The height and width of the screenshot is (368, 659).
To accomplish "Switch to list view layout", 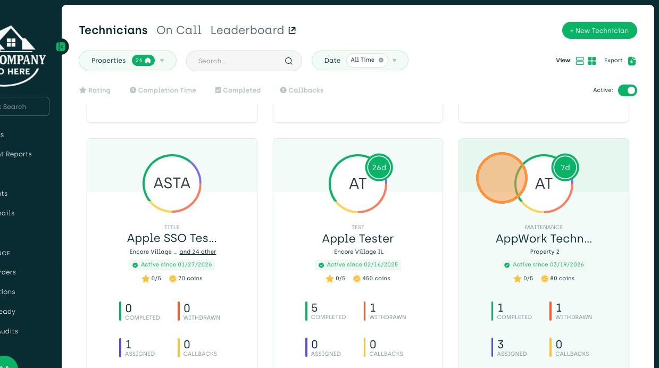I will point(580,61).
